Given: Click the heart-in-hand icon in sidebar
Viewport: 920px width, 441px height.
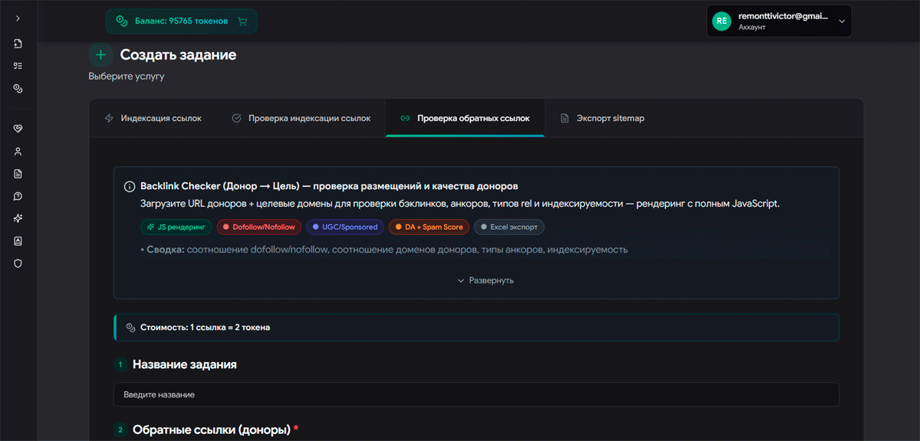Looking at the screenshot, I should [18, 129].
